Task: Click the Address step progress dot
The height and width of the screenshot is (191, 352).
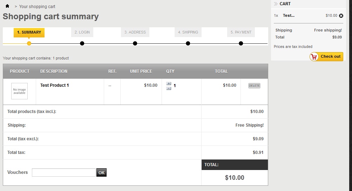Action: tap(135, 43)
